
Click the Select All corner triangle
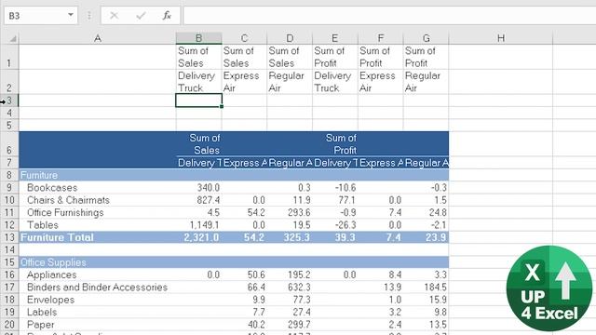(x=12, y=39)
